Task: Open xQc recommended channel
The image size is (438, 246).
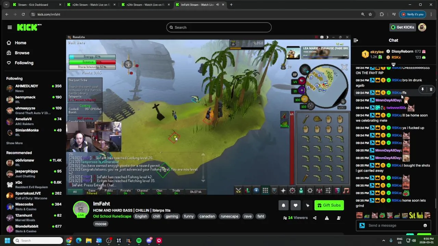Action: (x=34, y=184)
